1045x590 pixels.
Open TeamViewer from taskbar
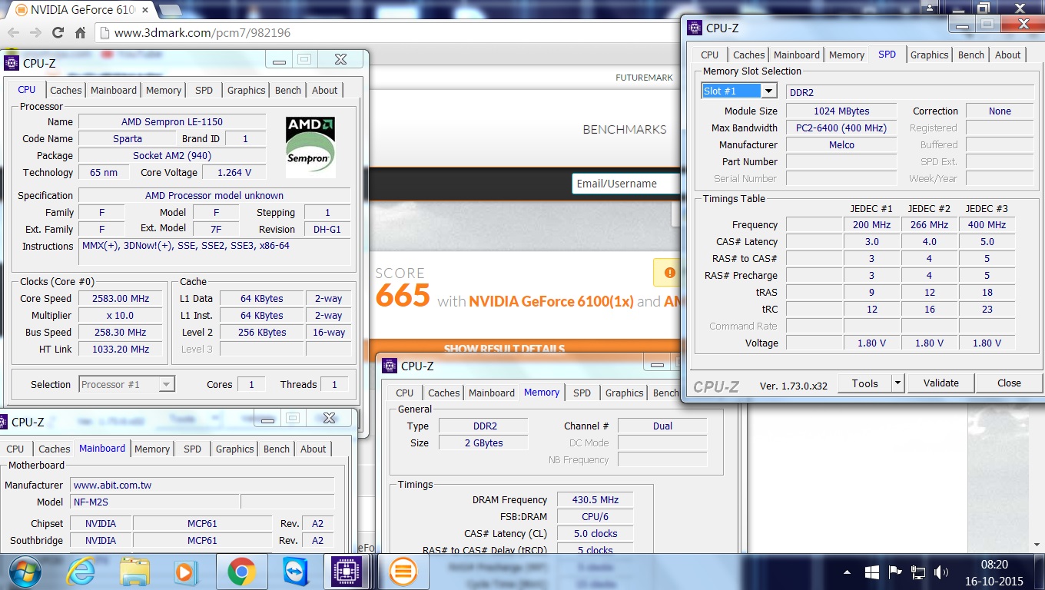[x=295, y=572]
